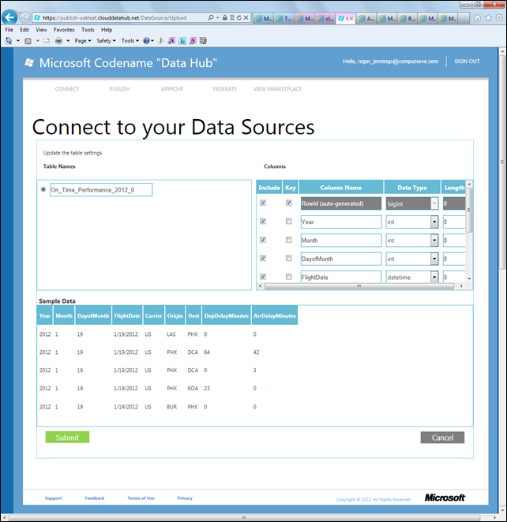Uncheck Include for the DayofMonth column
Screen dimensions: 507x522
pos(263,258)
